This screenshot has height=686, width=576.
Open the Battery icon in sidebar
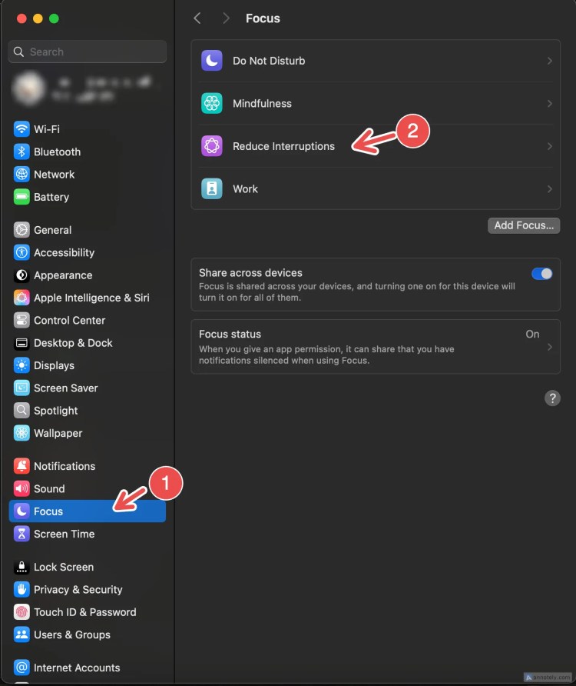(x=22, y=197)
